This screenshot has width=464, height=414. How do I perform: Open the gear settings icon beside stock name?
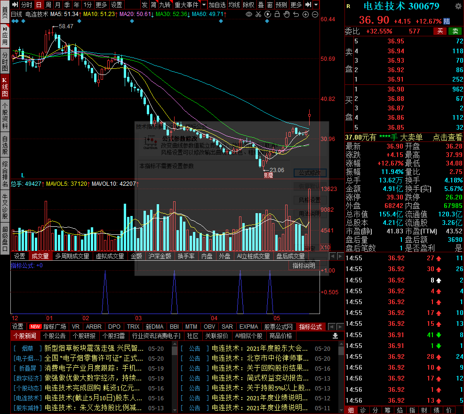pos(458,6)
